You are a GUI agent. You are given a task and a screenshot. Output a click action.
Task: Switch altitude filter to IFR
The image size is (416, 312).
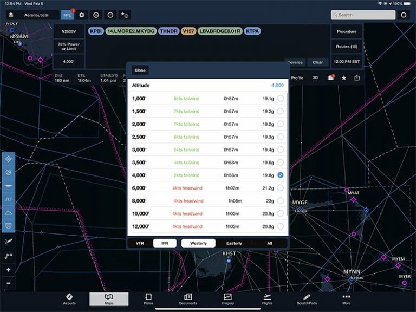tap(165, 243)
